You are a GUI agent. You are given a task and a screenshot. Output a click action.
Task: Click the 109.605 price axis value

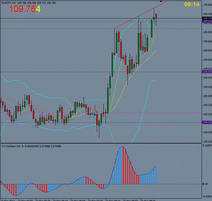tap(207, 50)
